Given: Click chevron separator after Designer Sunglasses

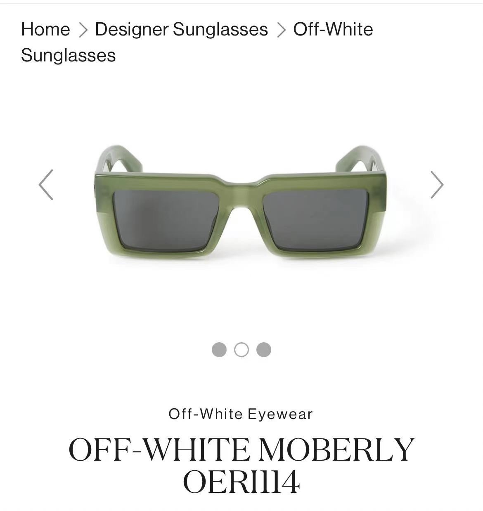Looking at the screenshot, I should (281, 30).
